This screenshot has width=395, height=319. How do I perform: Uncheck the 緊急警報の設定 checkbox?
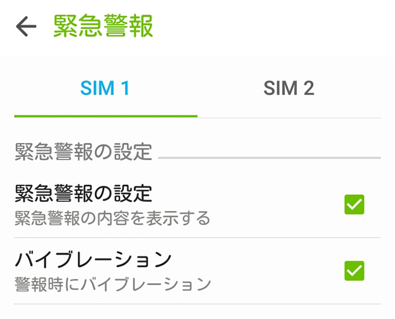pyautogui.click(x=354, y=204)
